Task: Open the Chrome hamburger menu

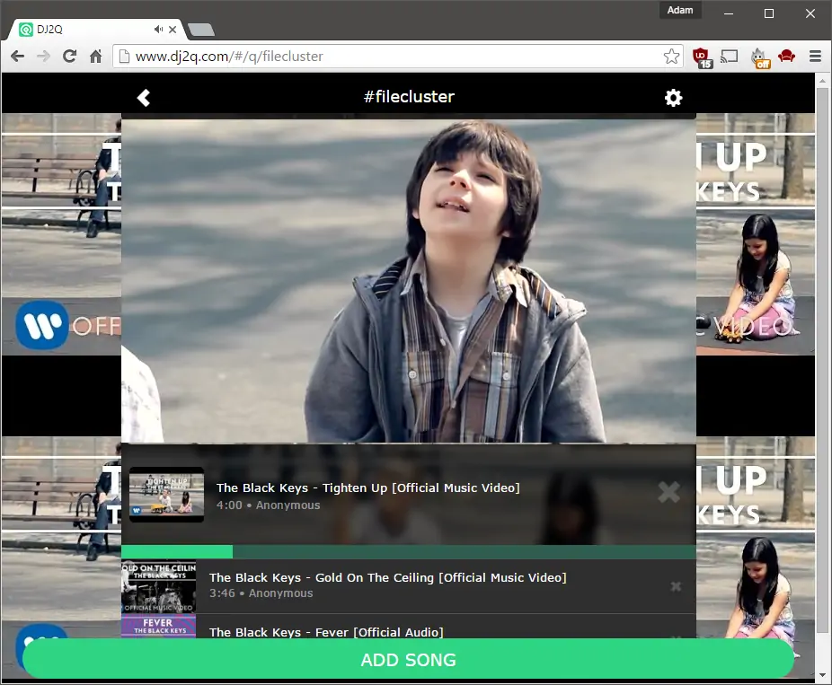Action: [815, 57]
